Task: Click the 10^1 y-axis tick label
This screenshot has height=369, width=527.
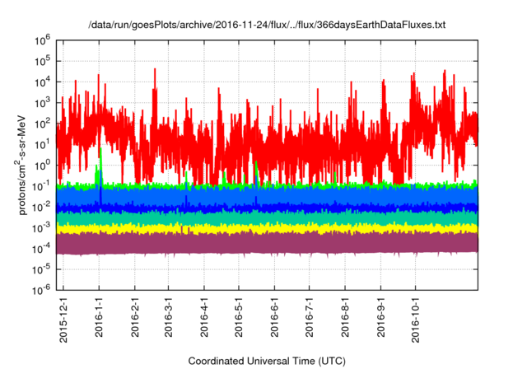Action: (42, 144)
